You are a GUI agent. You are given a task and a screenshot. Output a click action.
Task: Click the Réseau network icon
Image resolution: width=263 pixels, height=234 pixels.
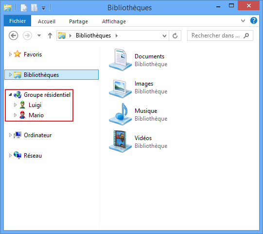click(x=18, y=155)
